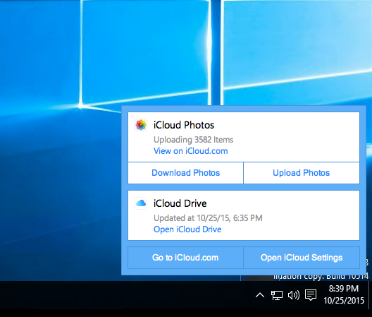Screen dimensions: 372x317
Task: Click the Download Photos button
Action: click(x=185, y=173)
